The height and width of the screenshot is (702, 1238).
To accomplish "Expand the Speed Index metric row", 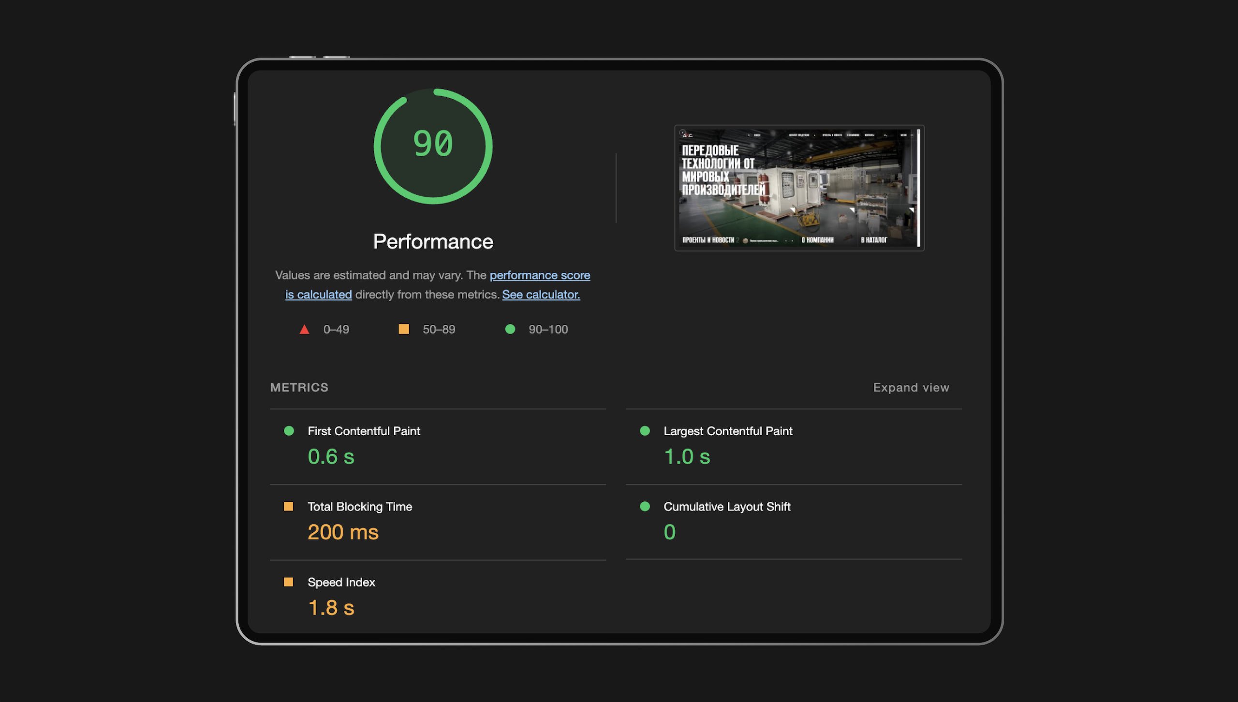I will pos(341,582).
